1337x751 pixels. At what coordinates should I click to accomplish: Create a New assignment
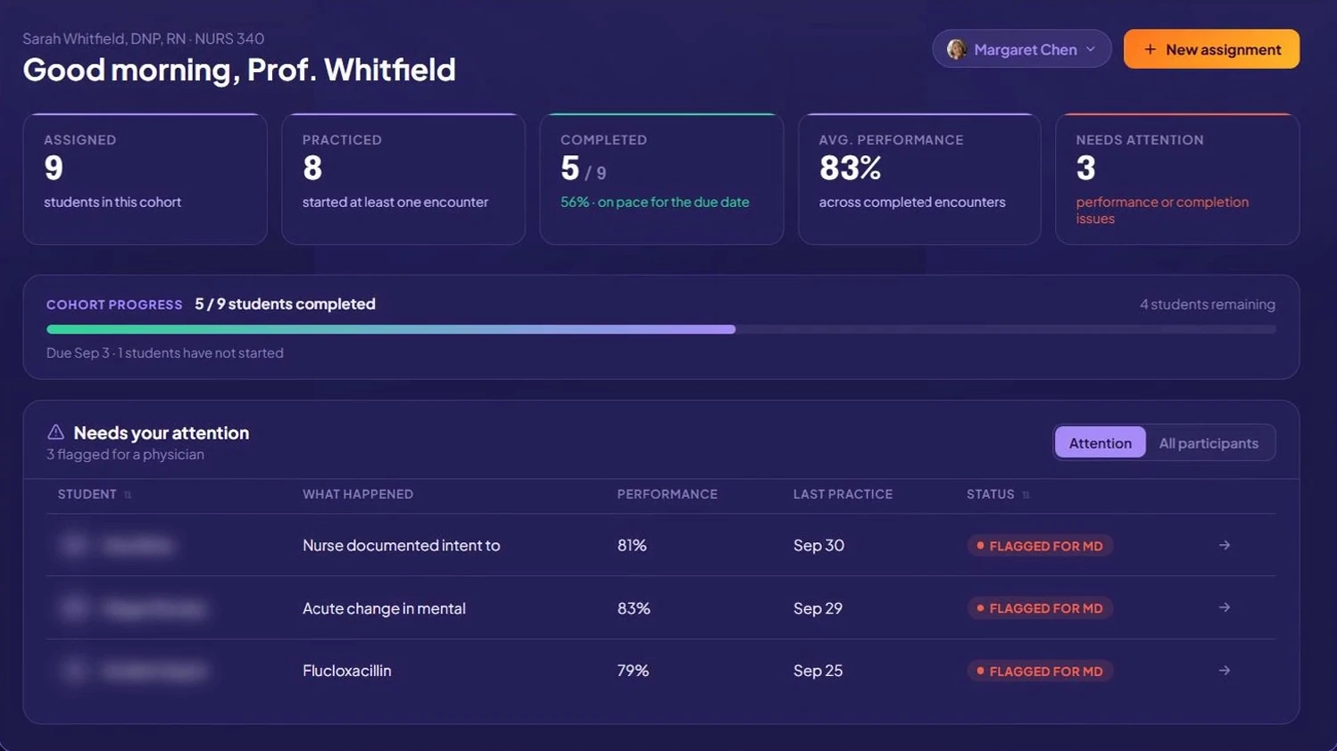point(1211,49)
